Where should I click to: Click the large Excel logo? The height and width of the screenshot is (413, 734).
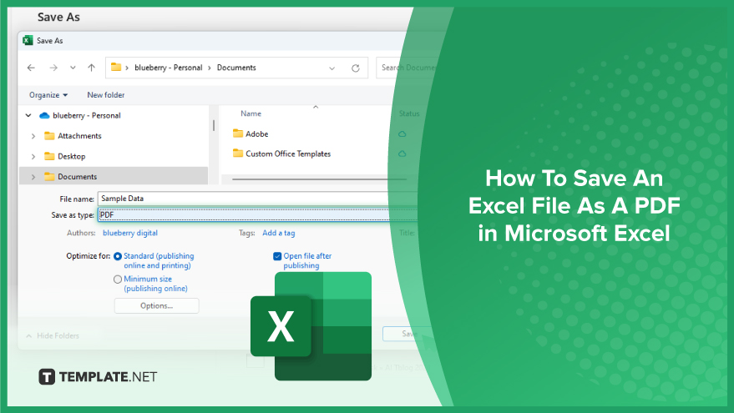311,326
